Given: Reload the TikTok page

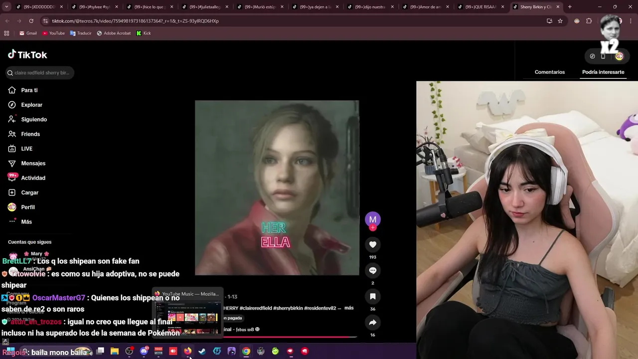Looking at the screenshot, I should tap(31, 21).
